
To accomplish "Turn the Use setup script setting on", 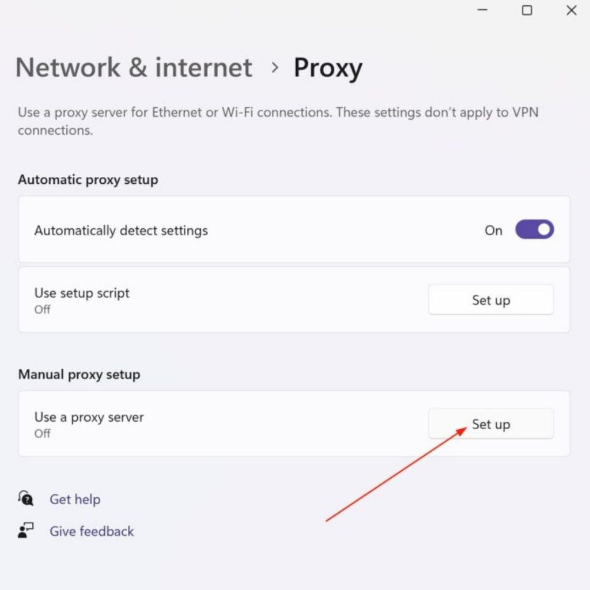I will [490, 300].
